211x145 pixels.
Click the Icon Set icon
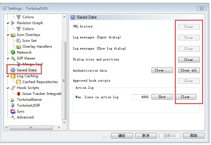pyautogui.click(x=19, y=41)
